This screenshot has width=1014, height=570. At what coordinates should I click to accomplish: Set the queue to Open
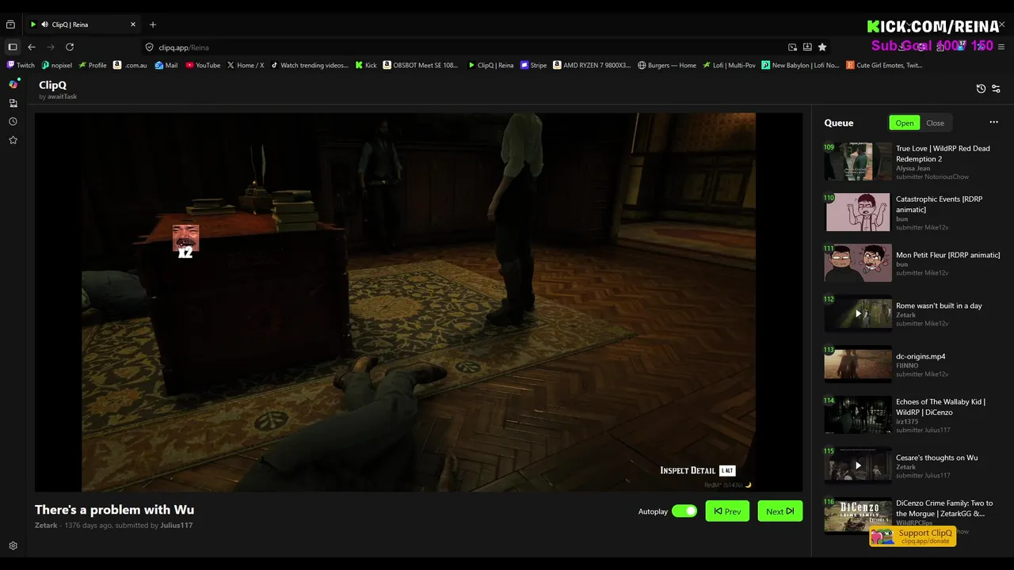(x=905, y=123)
